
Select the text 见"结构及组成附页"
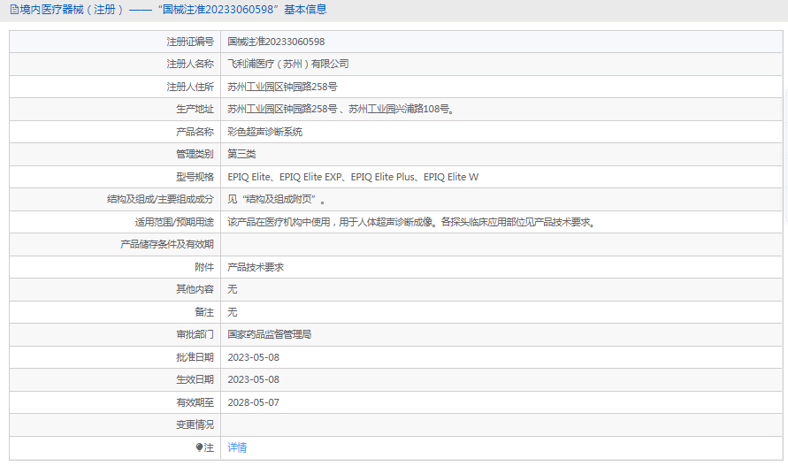click(x=277, y=200)
